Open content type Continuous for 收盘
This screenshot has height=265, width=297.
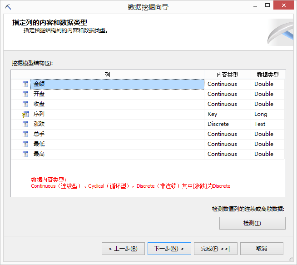228,104
